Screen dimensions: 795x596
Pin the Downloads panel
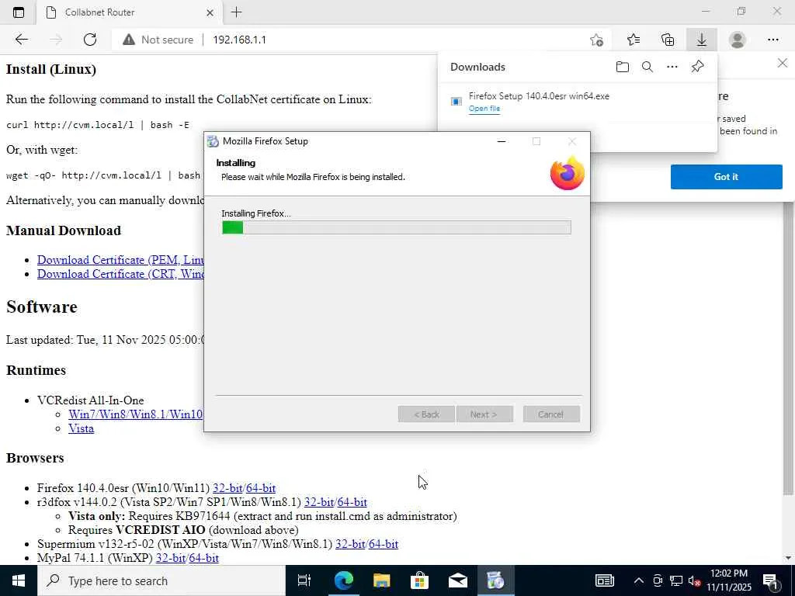click(698, 67)
